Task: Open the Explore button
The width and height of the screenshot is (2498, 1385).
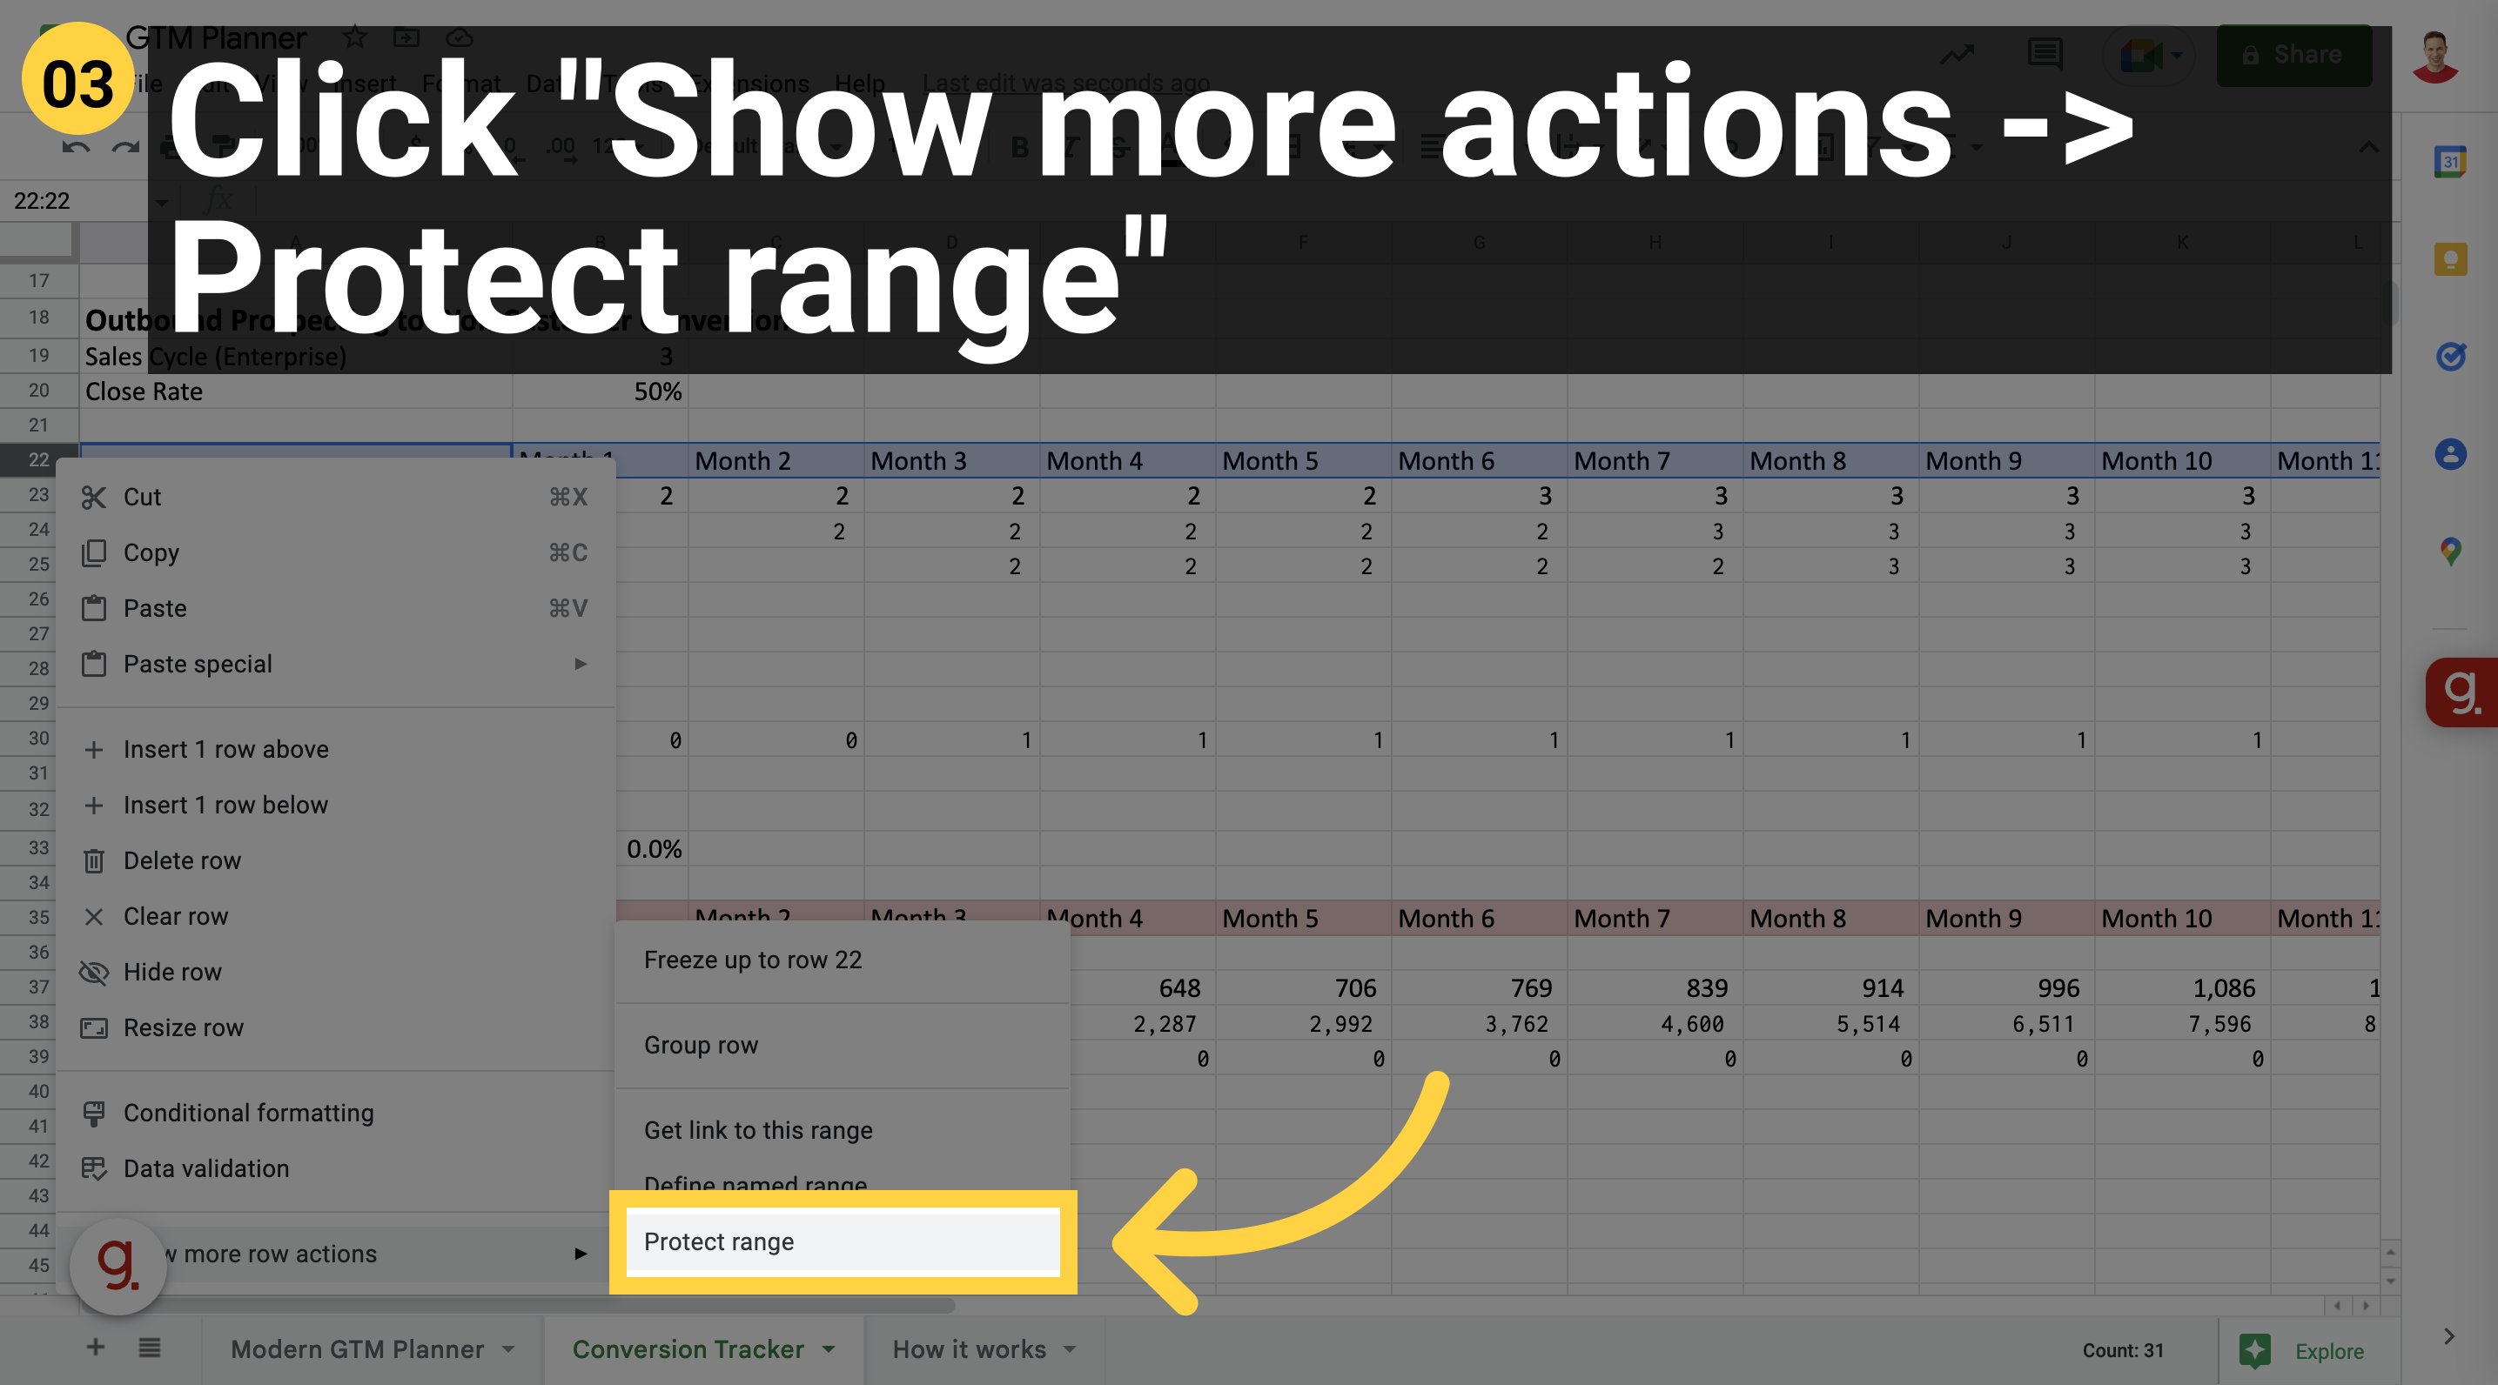Action: [2304, 1350]
